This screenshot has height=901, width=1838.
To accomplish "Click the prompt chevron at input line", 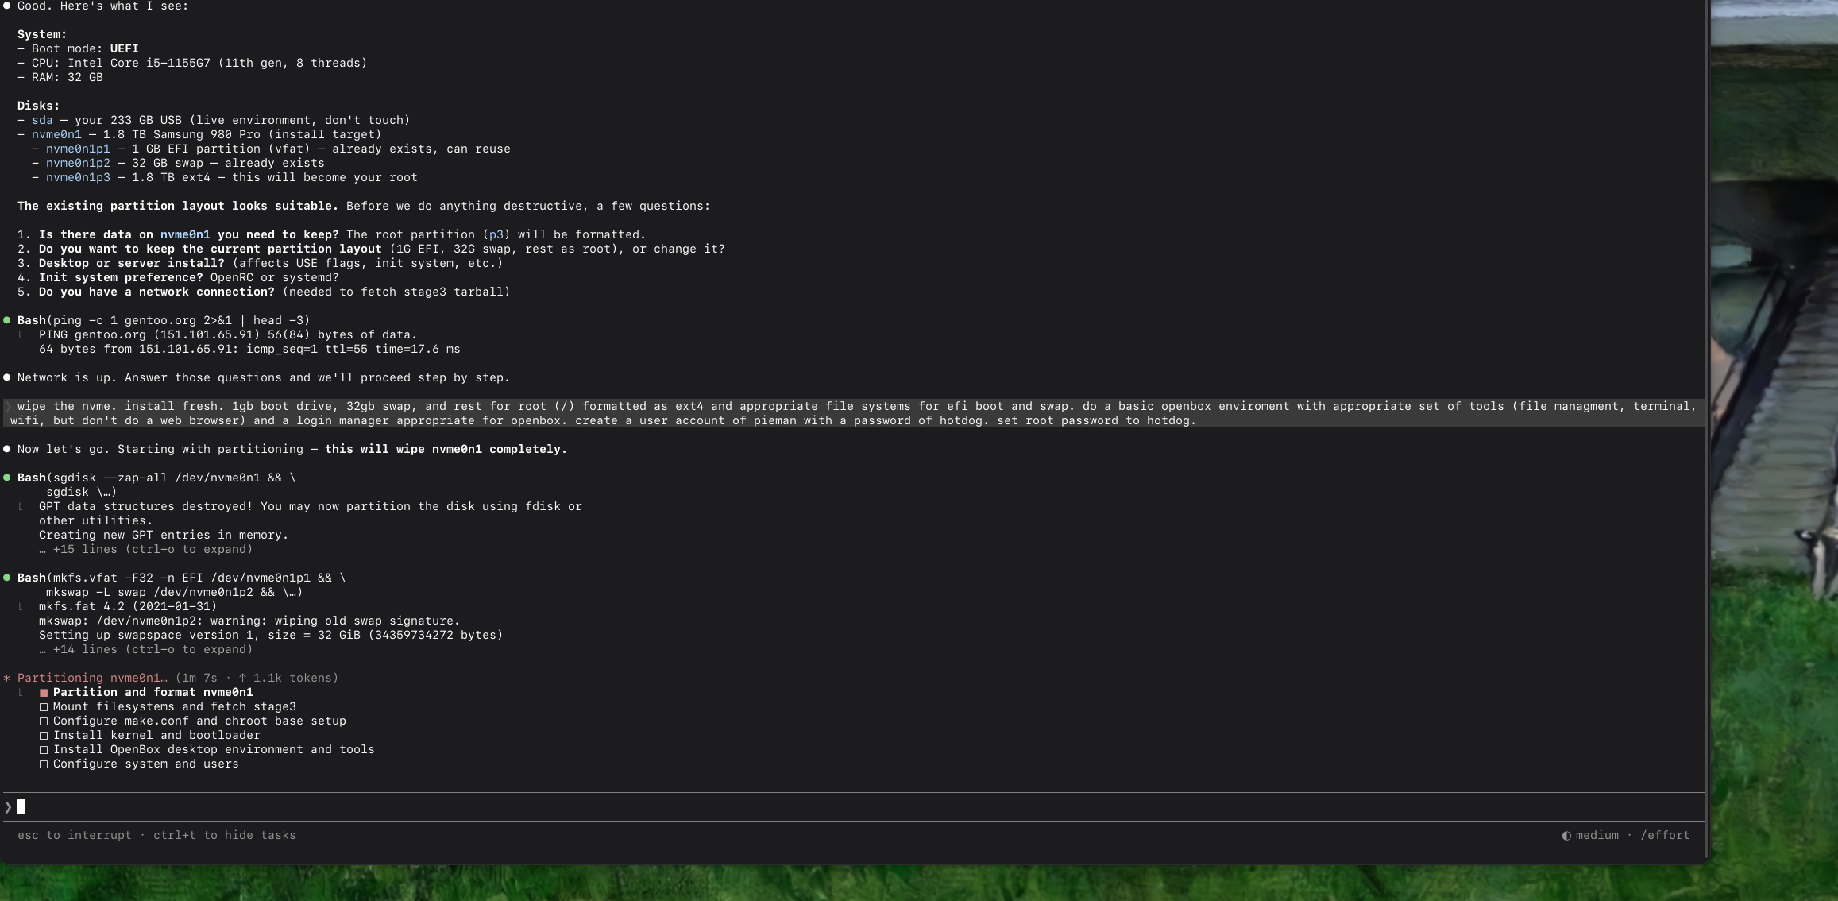I will pyautogui.click(x=8, y=806).
